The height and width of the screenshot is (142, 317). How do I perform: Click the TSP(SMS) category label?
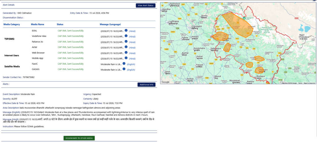point(10,39)
